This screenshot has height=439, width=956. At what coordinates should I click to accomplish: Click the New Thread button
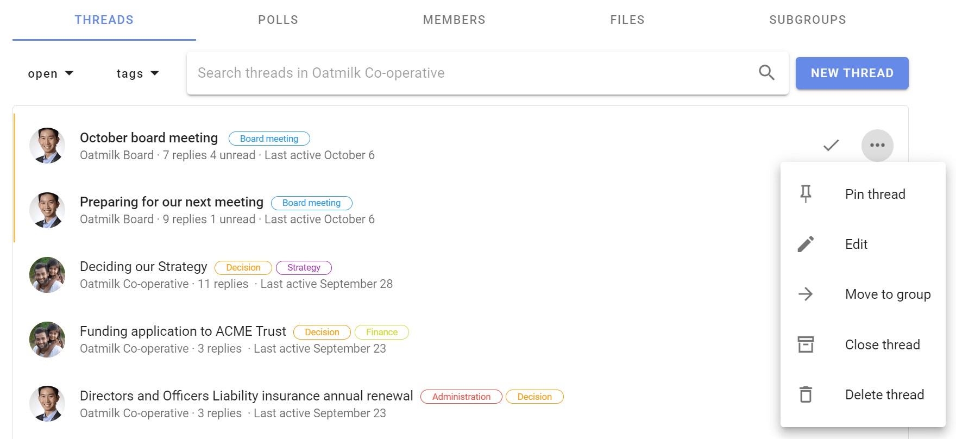point(852,73)
